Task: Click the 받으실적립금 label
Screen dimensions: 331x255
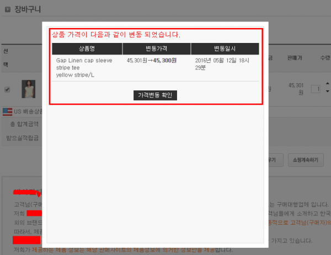Action: 22,138
